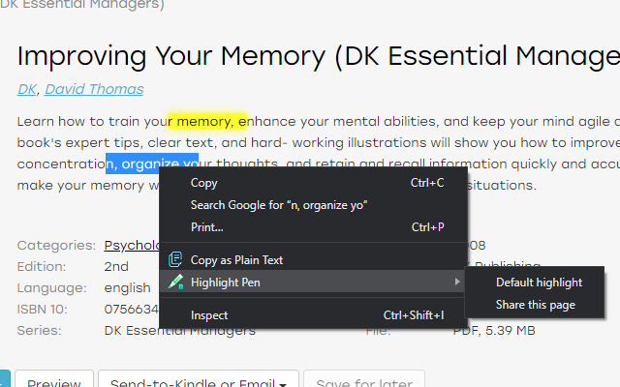Choose Copy from the context menu

[x=204, y=183]
